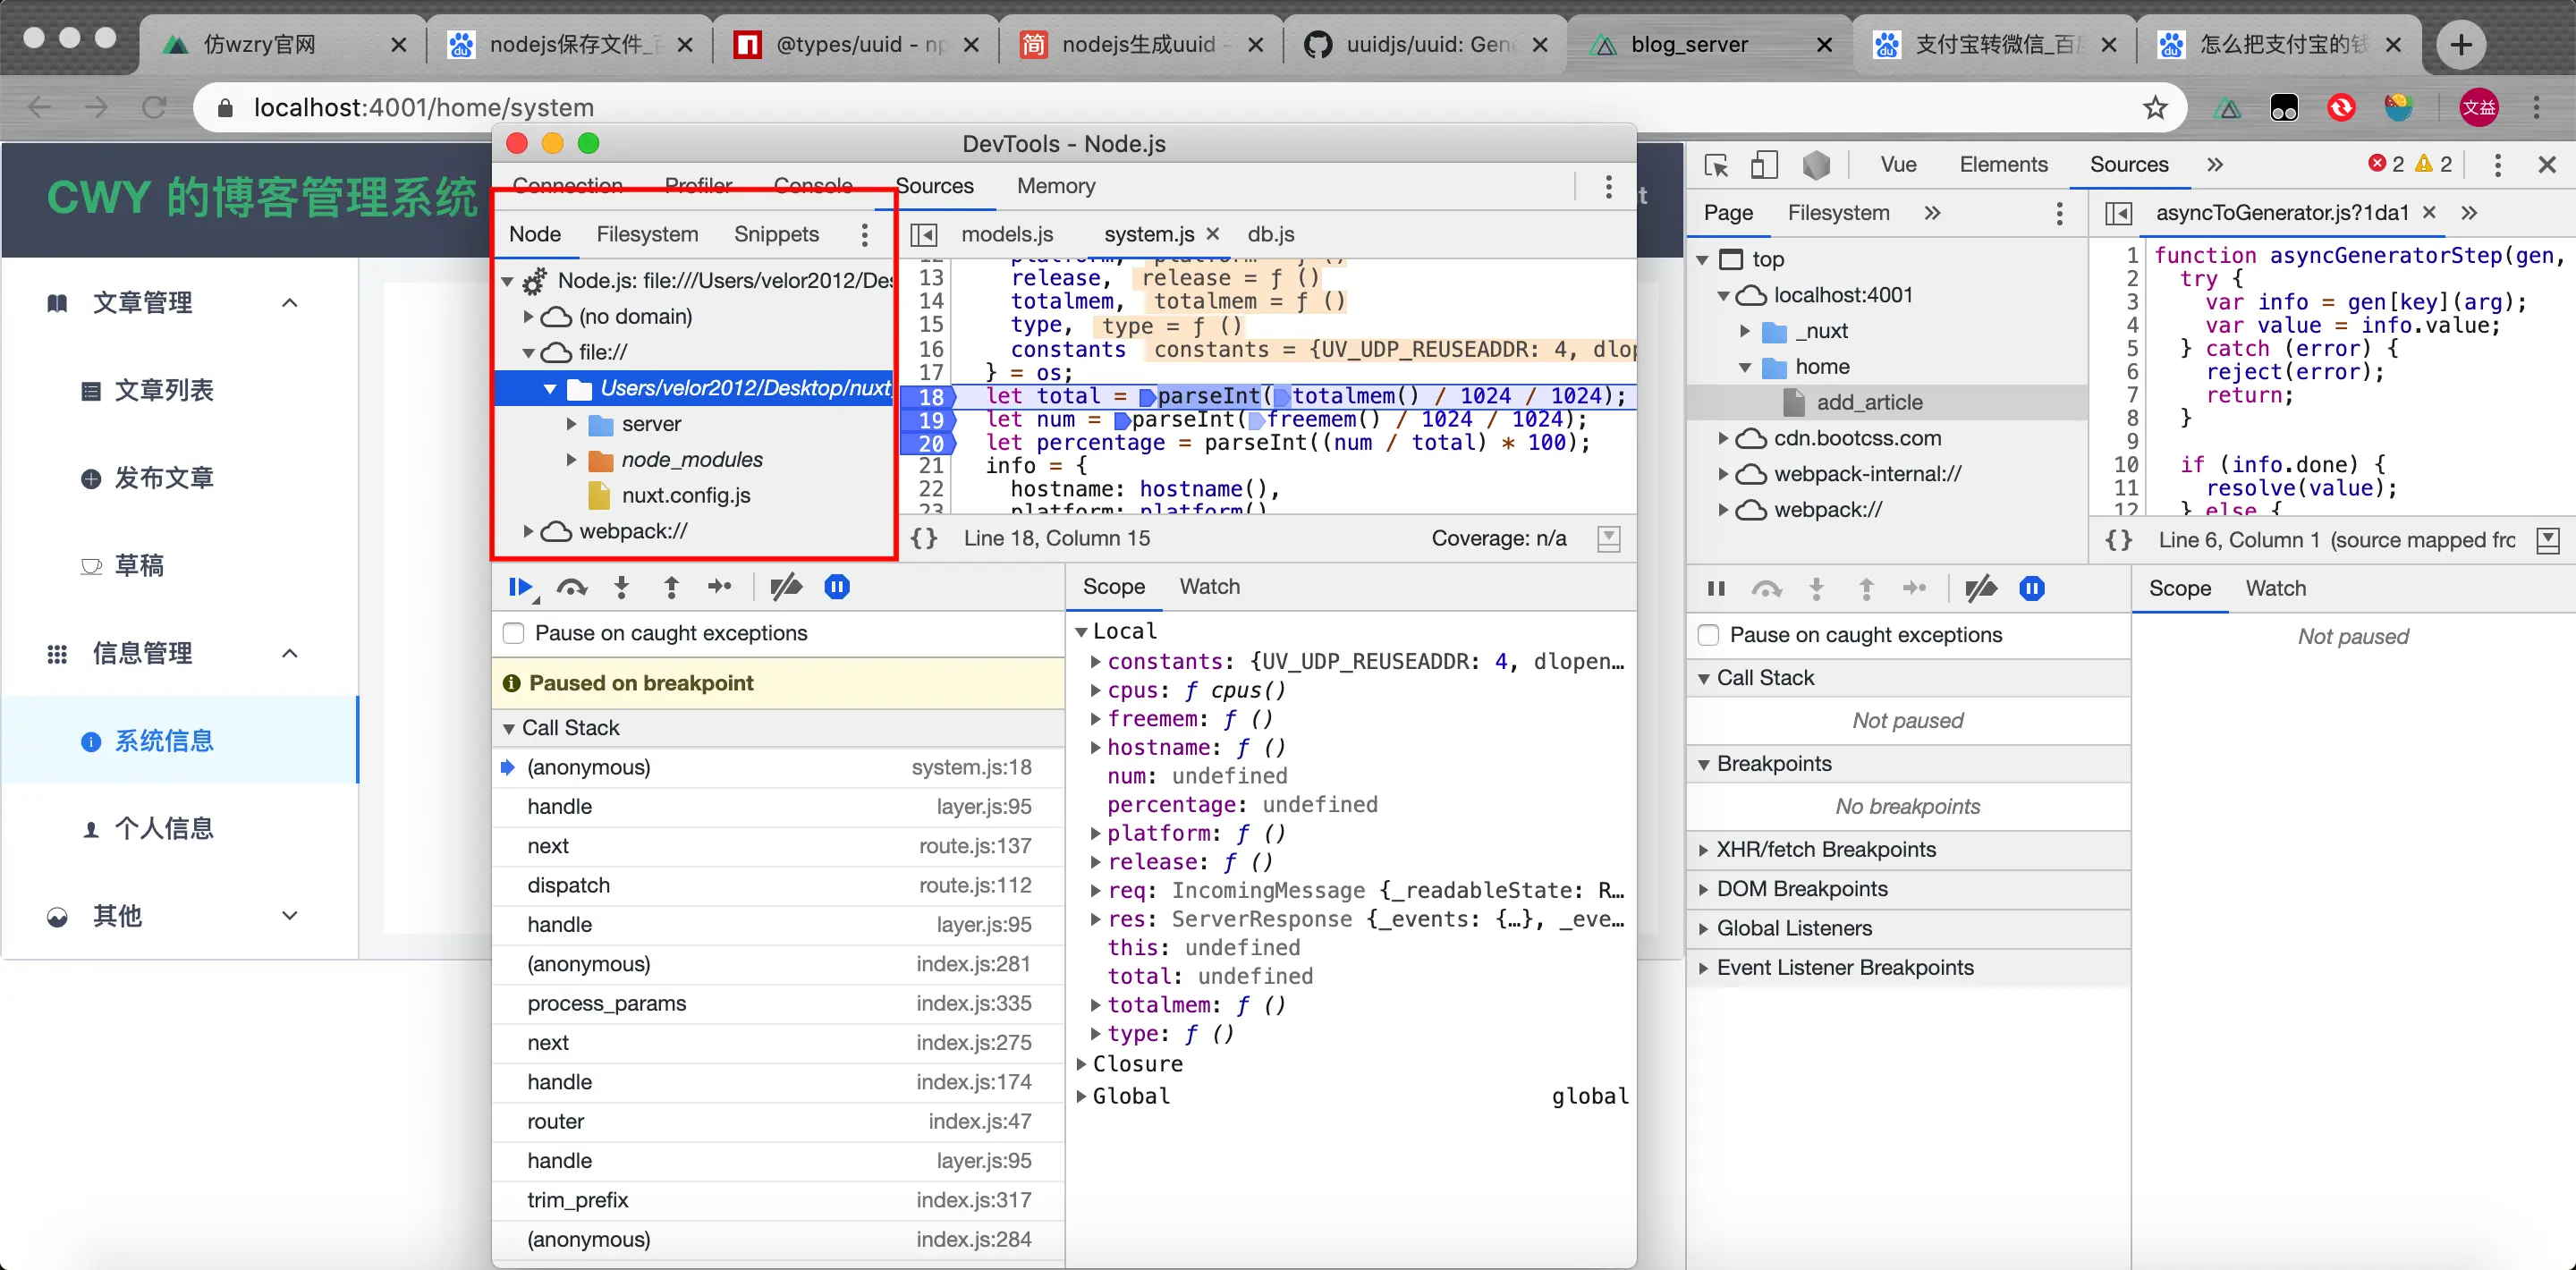The width and height of the screenshot is (2576, 1270).
Task: Expand the server folder
Action: coord(572,424)
